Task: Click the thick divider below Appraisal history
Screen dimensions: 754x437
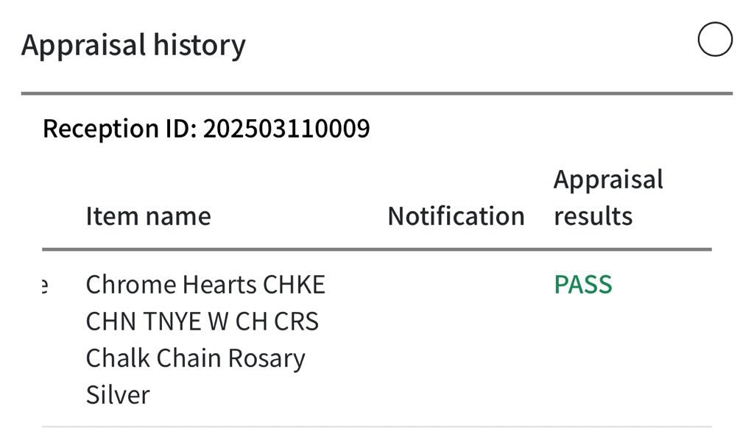Action: [376, 93]
